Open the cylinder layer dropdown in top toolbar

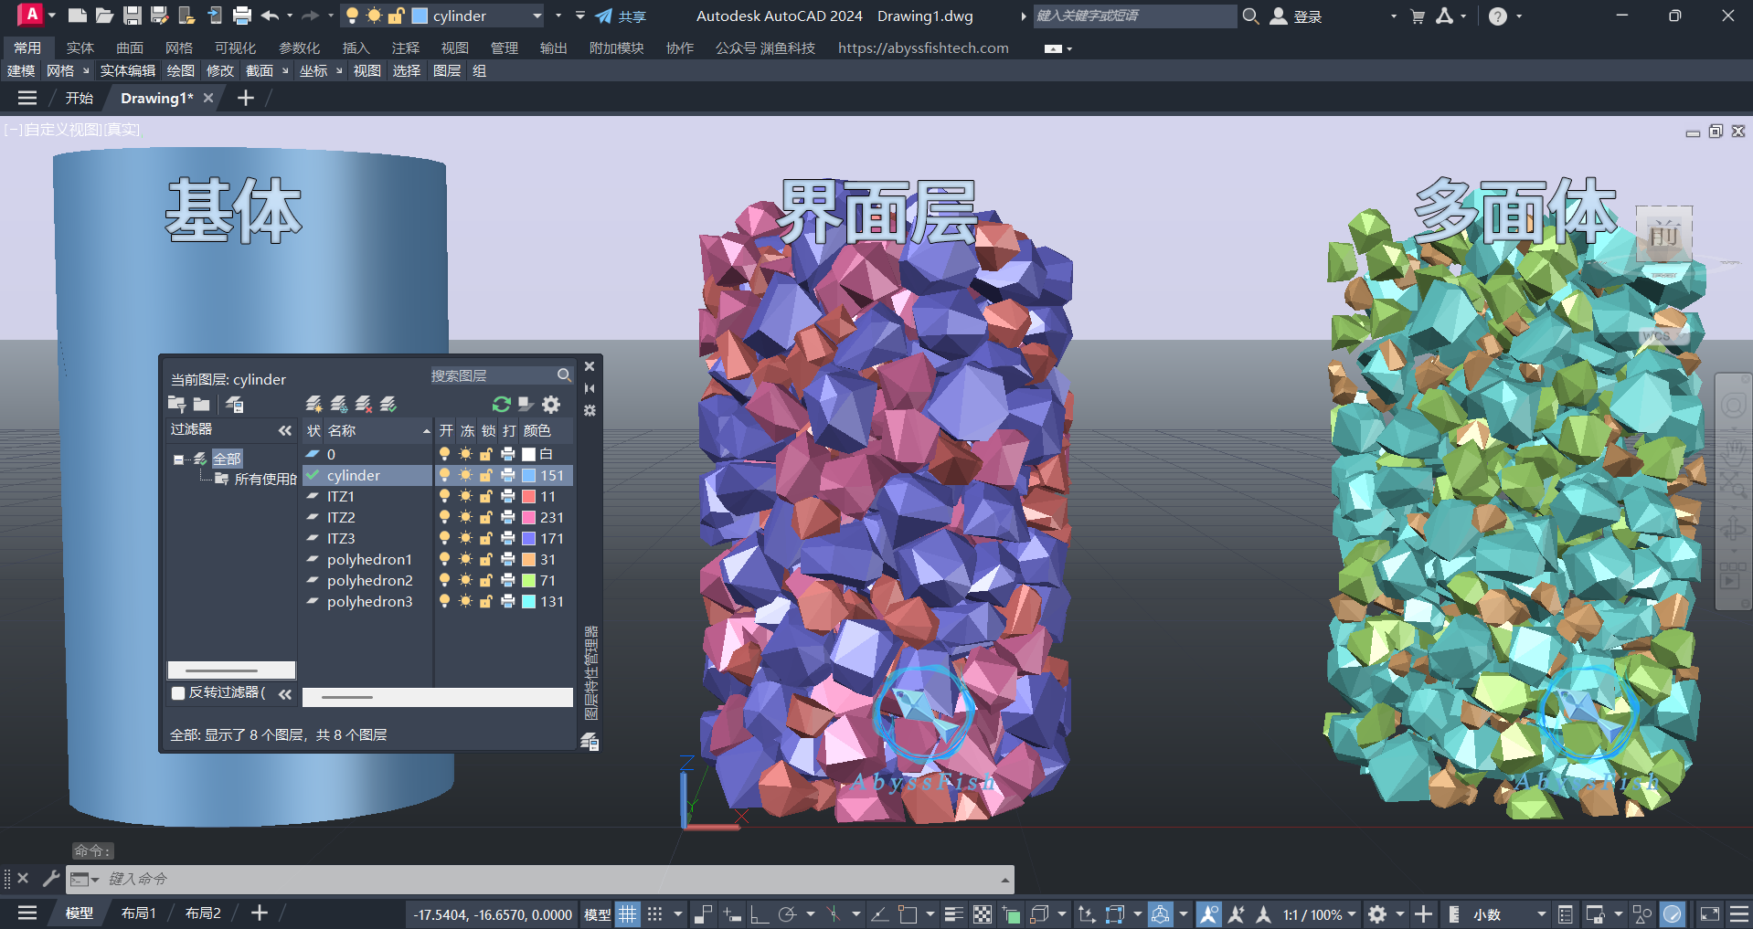(x=537, y=16)
